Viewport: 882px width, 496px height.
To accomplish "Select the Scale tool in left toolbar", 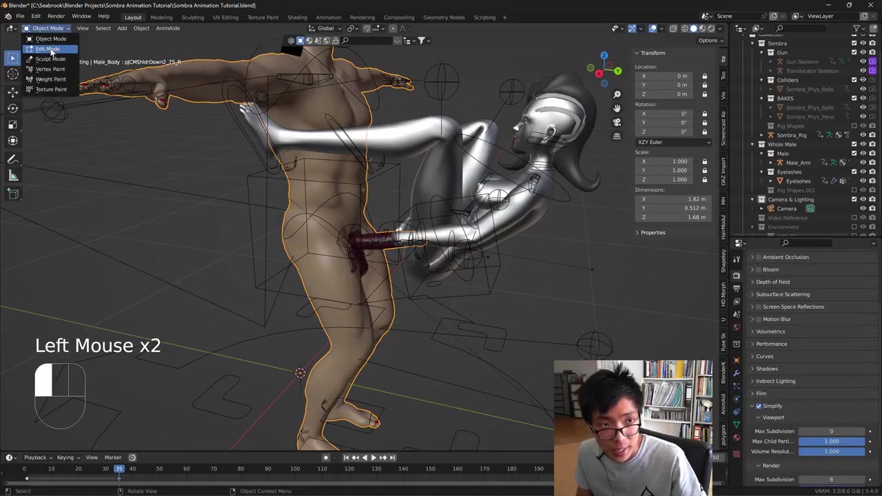I will pos(12,125).
